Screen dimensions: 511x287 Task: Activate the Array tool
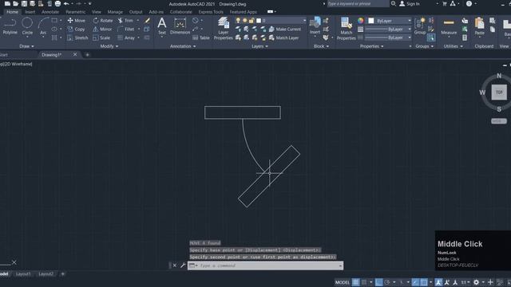pyautogui.click(x=126, y=37)
